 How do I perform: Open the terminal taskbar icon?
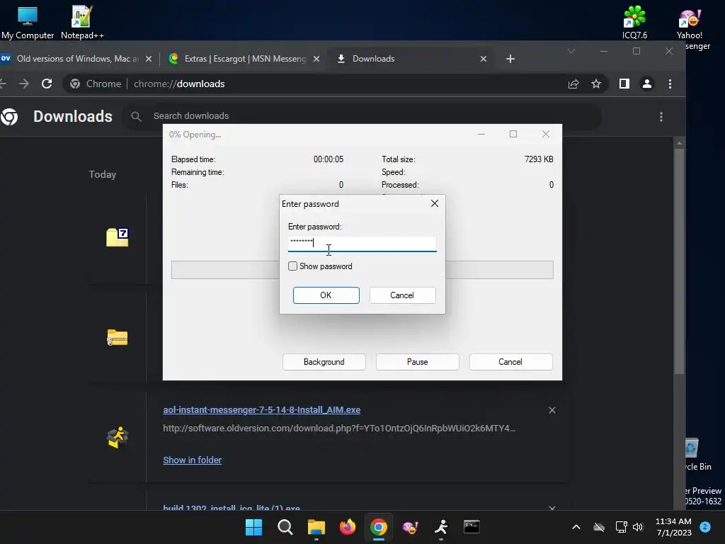coord(472,527)
